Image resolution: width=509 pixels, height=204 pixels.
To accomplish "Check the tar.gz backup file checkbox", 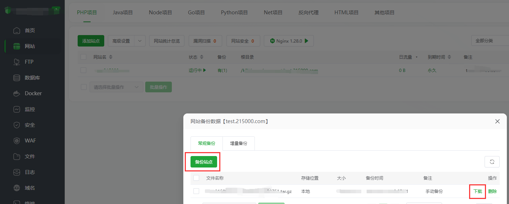I will click(x=196, y=191).
